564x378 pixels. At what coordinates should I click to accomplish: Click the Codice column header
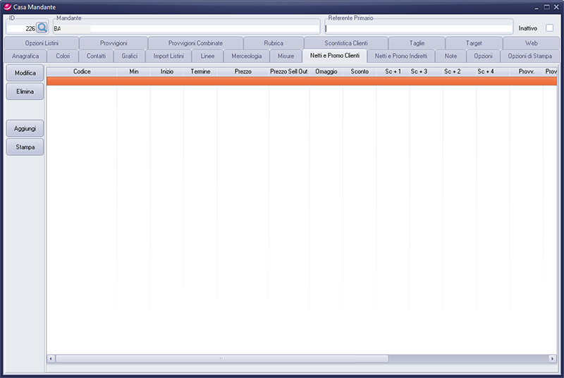click(82, 72)
